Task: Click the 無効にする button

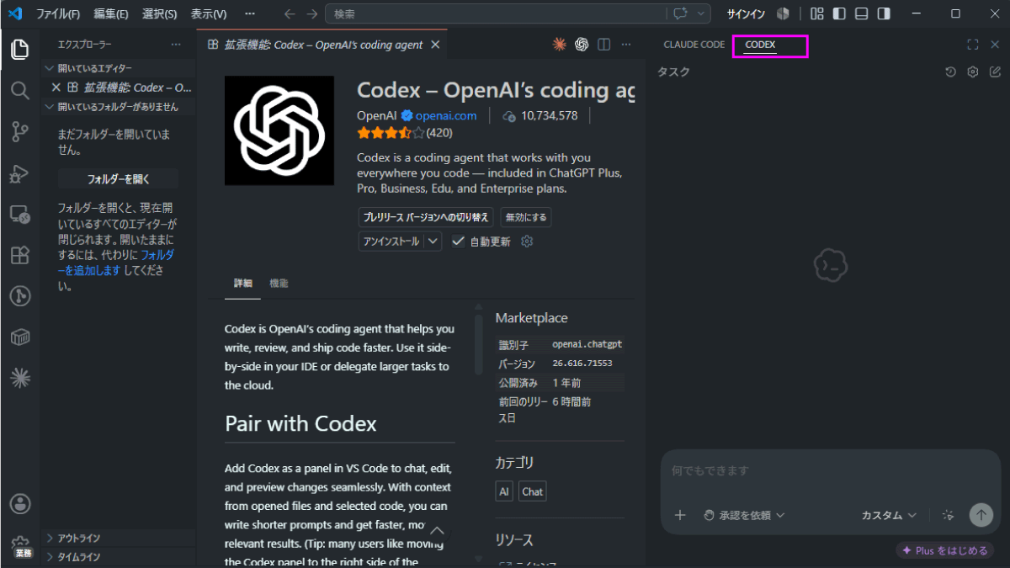Action: coord(526,217)
